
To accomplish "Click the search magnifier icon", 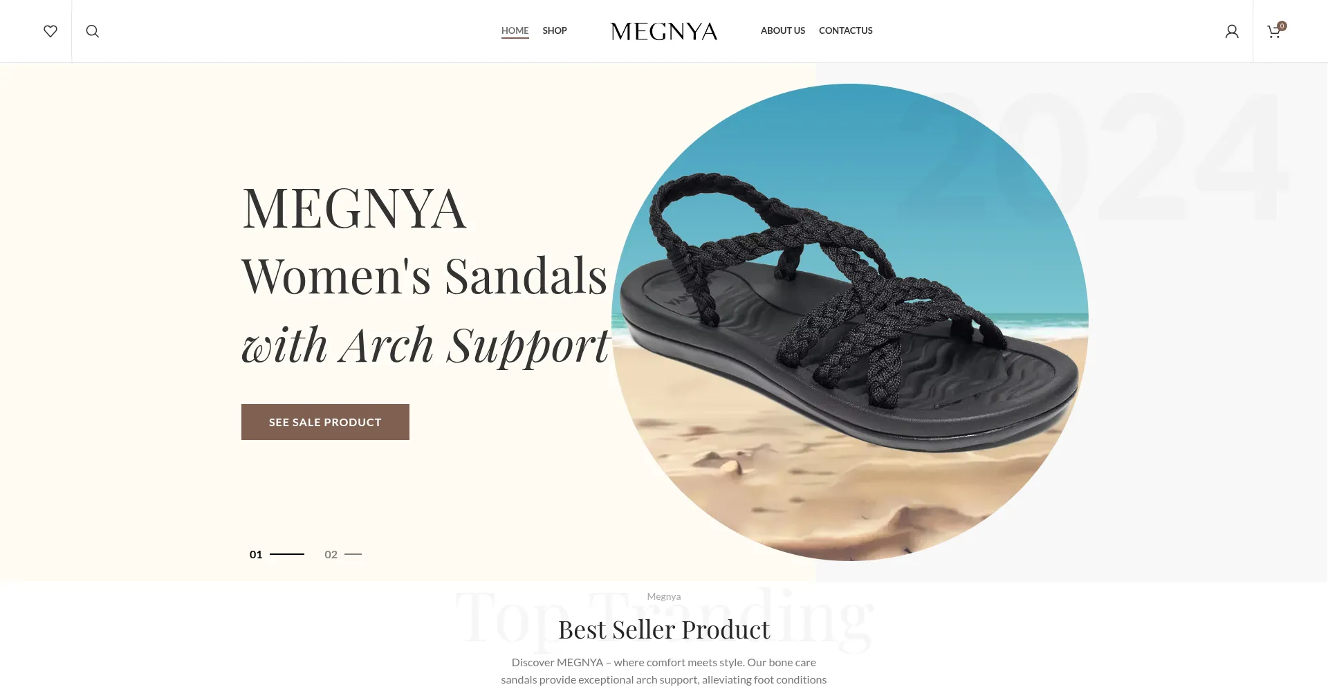I will [x=93, y=31].
